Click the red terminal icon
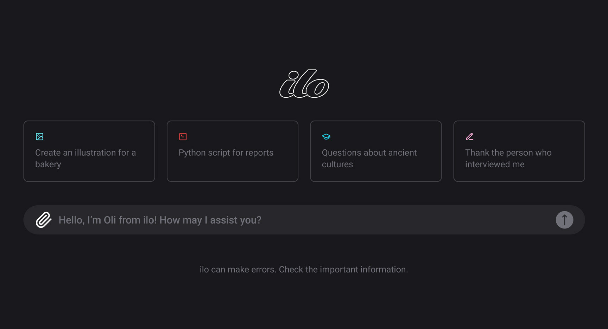This screenshot has height=329, width=608. (183, 137)
